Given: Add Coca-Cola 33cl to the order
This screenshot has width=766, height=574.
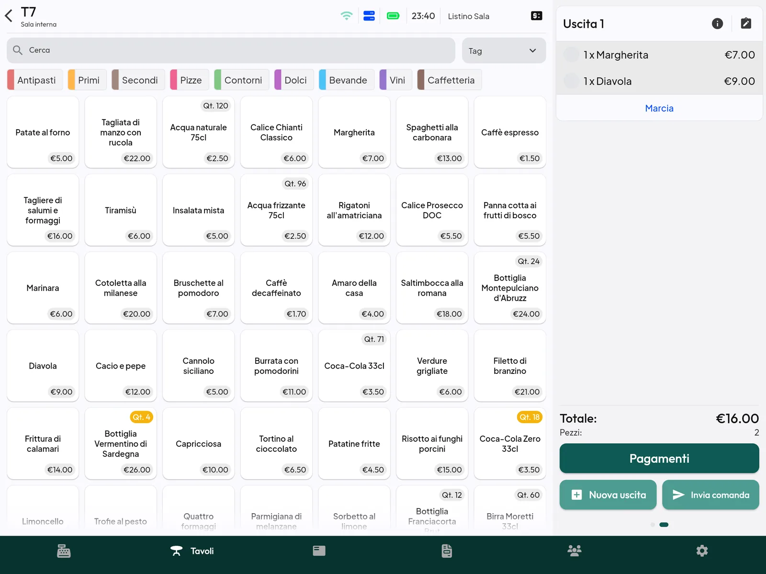Looking at the screenshot, I should point(354,366).
